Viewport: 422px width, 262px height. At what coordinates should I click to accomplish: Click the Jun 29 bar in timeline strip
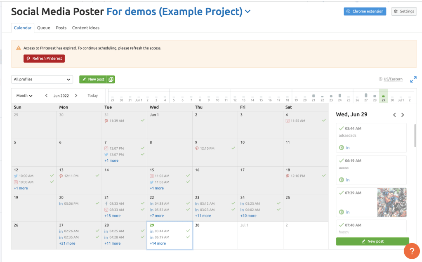383,96
